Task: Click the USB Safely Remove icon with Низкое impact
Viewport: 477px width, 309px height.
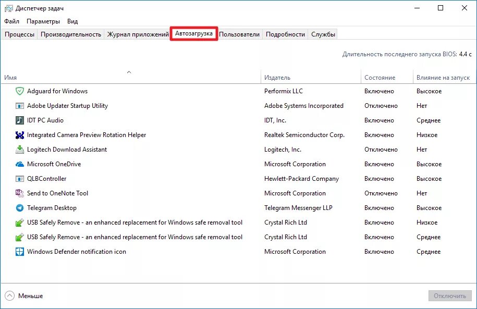Action: [20, 223]
